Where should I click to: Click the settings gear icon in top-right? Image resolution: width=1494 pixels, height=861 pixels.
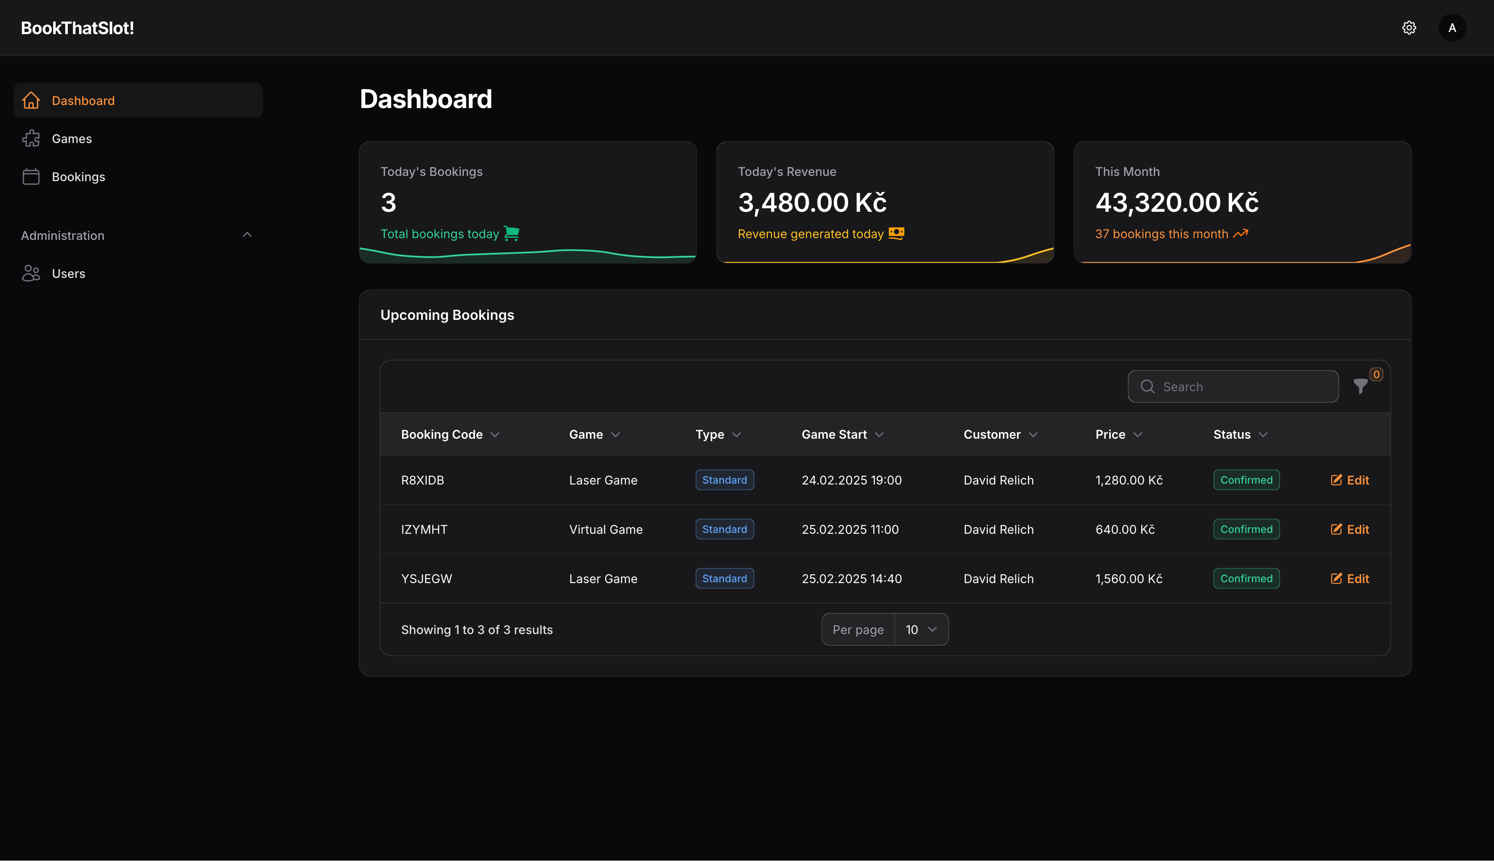(x=1409, y=28)
